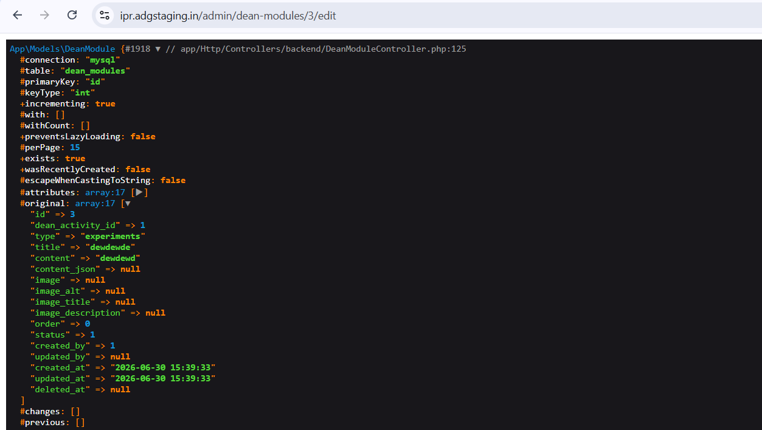The width and height of the screenshot is (762, 430).
Task: Reload the page with the refresh icon
Action: point(72,15)
